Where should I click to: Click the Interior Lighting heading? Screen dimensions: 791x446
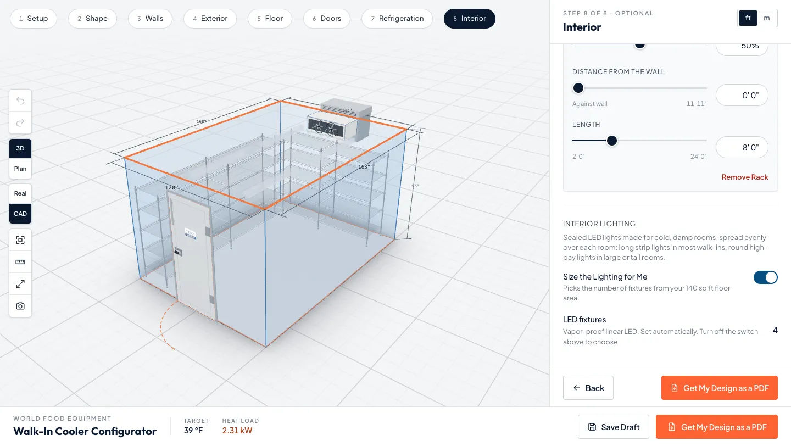coord(599,224)
